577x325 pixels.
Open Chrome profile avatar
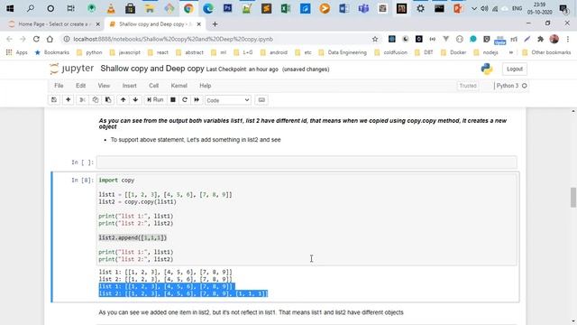point(554,39)
